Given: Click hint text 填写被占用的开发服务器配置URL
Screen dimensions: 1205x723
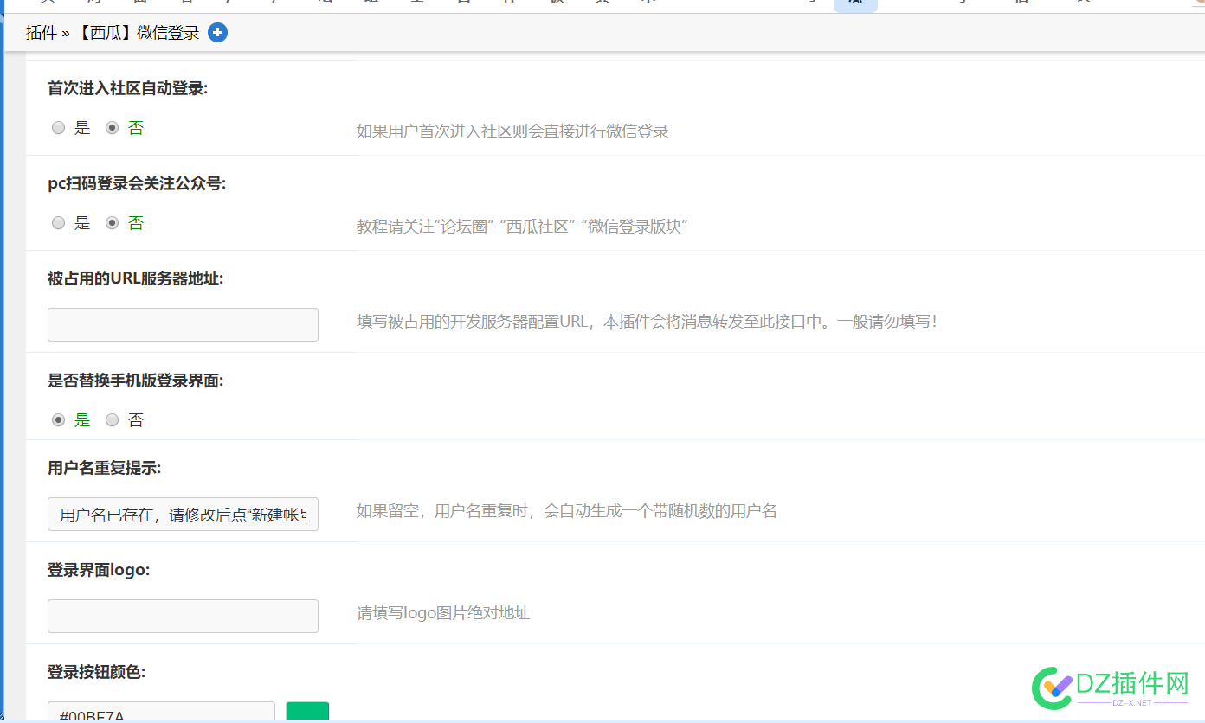Looking at the screenshot, I should coord(473,322).
